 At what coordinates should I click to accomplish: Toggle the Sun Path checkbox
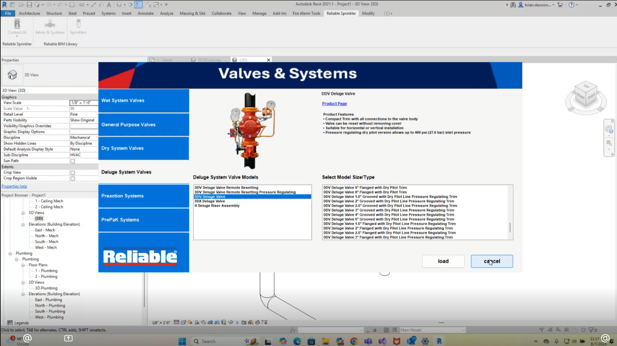73,161
